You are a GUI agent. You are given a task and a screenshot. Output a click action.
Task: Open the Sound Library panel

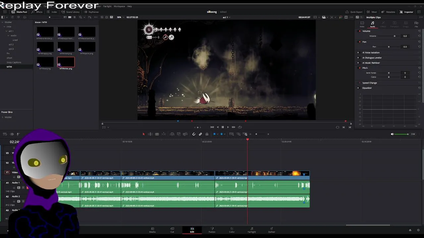pos(71,12)
